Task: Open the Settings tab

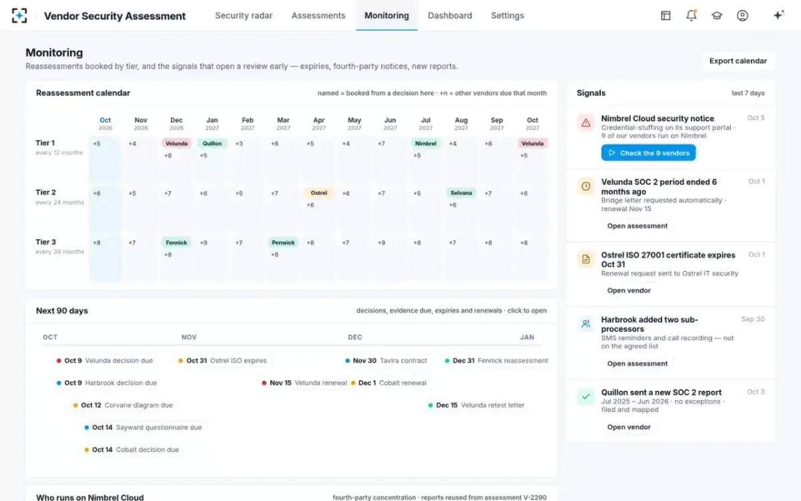Action: (x=507, y=15)
